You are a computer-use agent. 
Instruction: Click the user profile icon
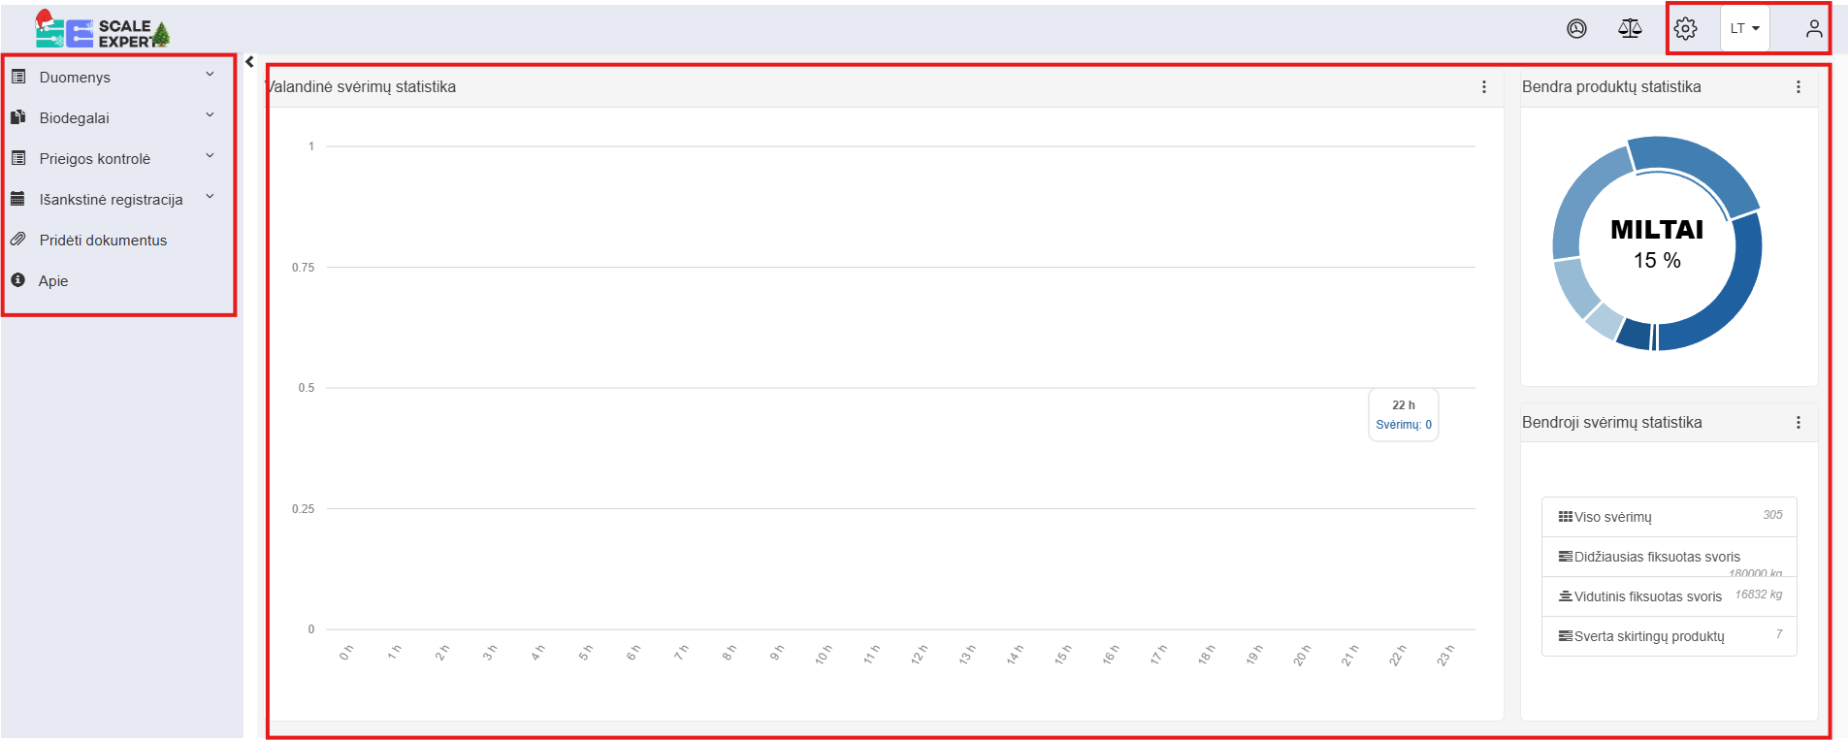(1814, 29)
